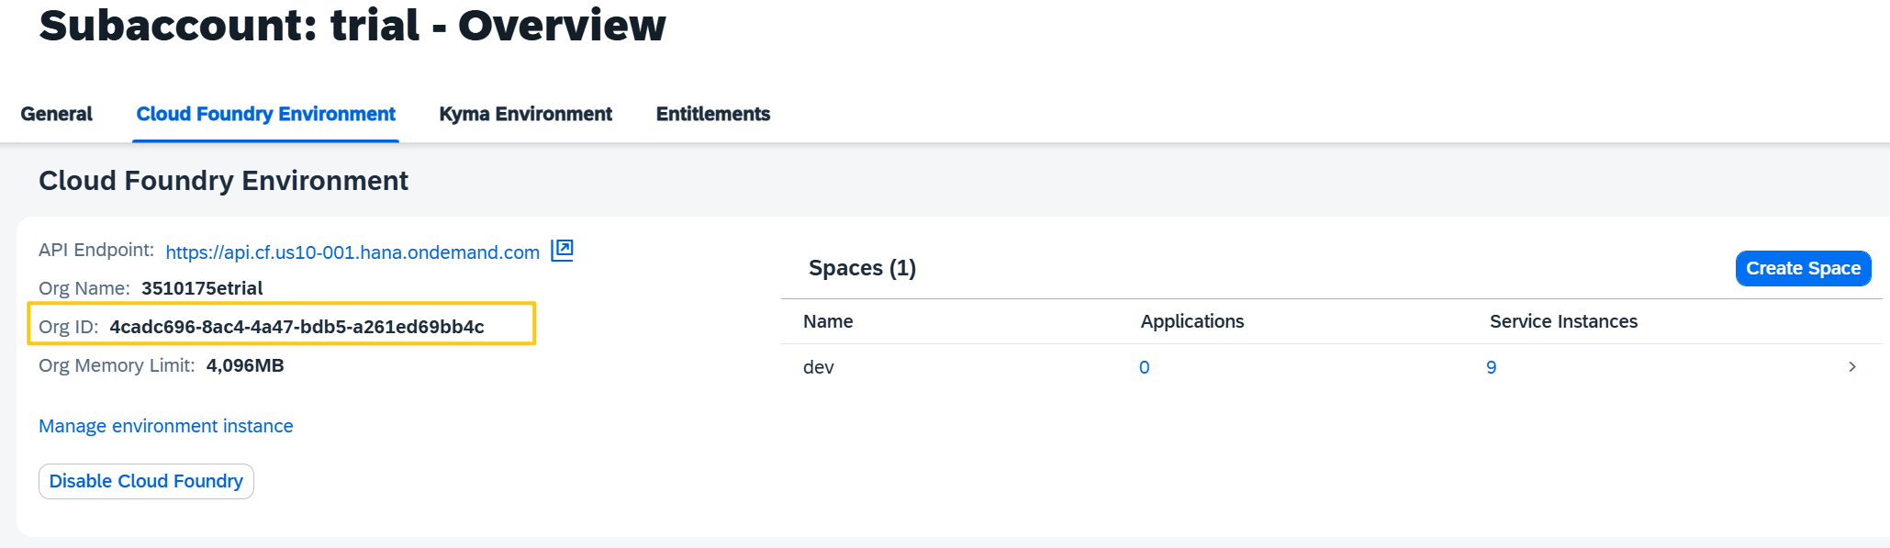Click the Name column header
Image resolution: width=1890 pixels, height=548 pixels.
click(x=828, y=321)
